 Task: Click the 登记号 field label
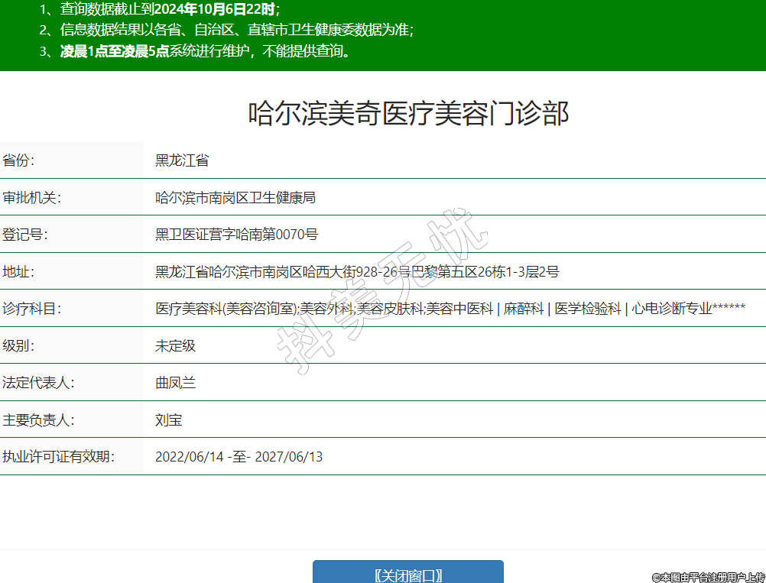(25, 235)
